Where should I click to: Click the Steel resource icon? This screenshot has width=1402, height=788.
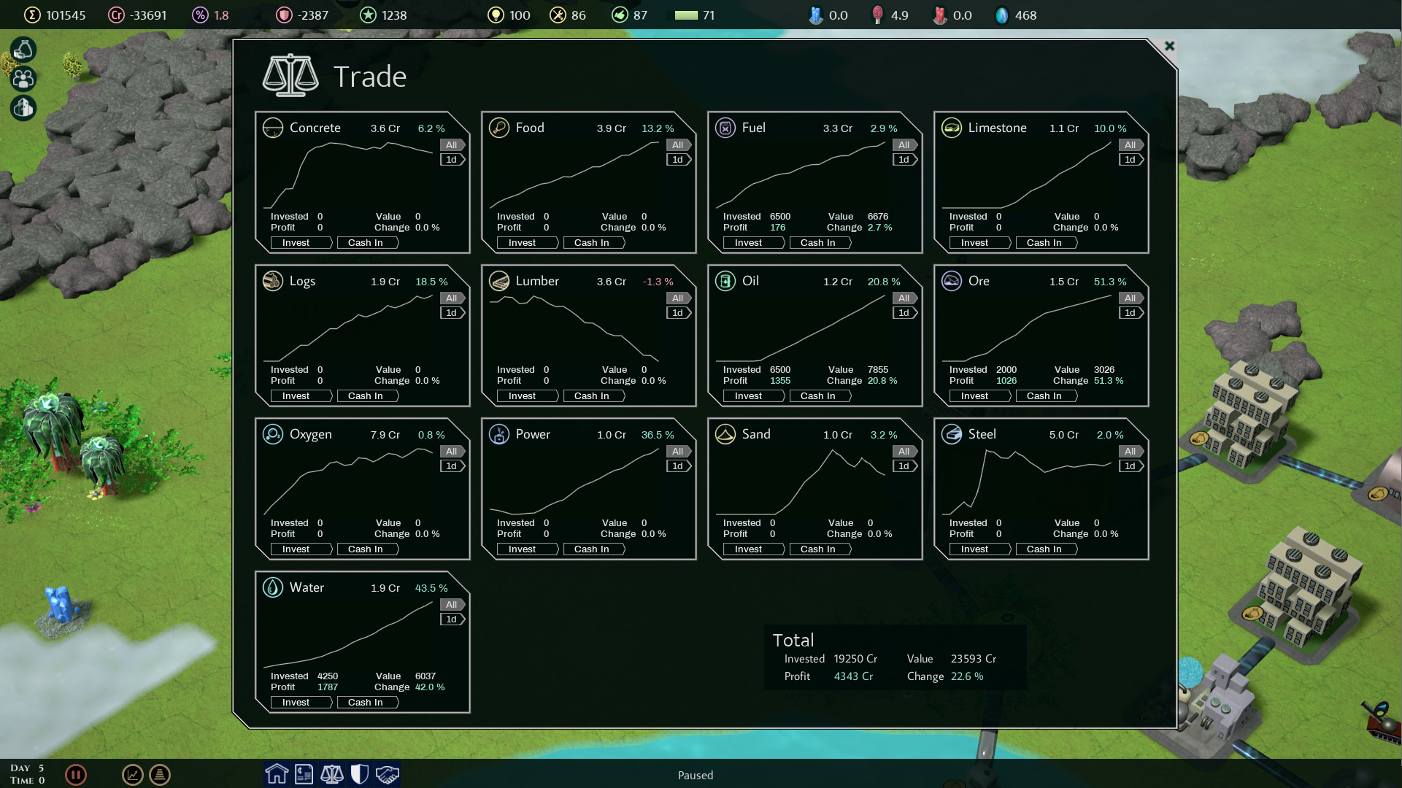tap(952, 435)
